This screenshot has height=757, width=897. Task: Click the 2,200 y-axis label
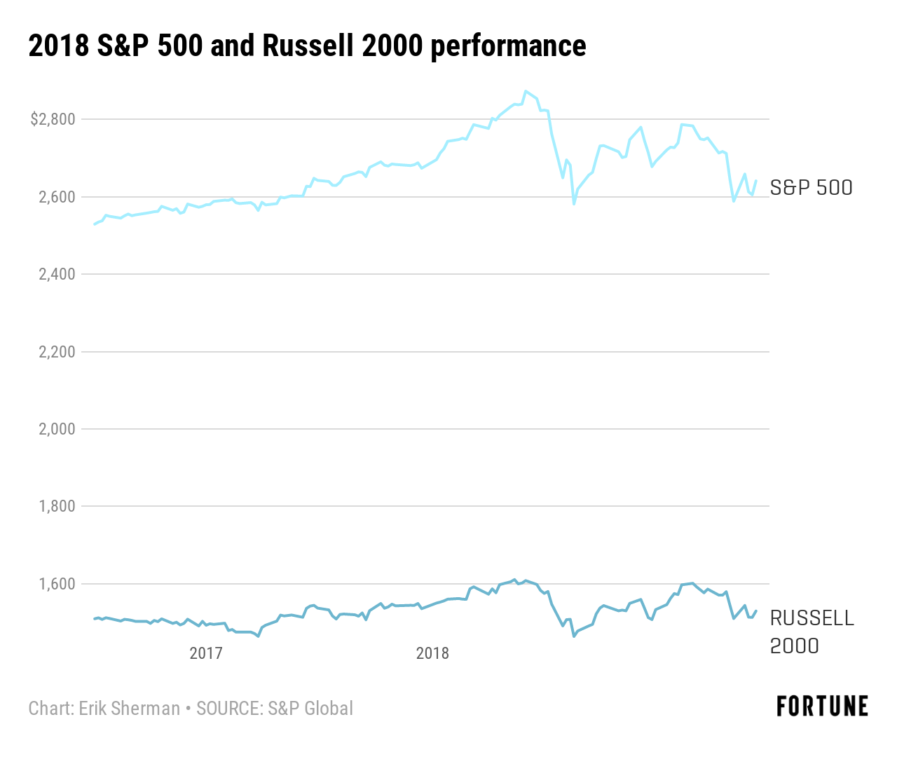tap(57, 352)
